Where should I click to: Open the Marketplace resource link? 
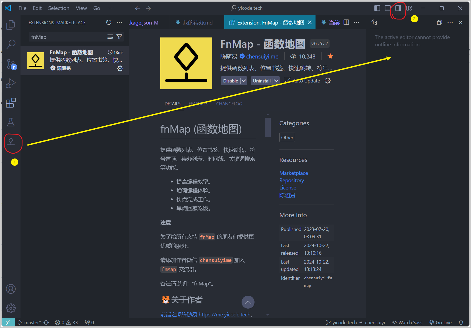294,173
